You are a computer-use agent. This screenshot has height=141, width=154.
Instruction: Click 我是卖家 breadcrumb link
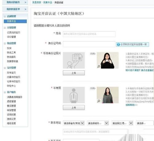(x=37, y=2)
